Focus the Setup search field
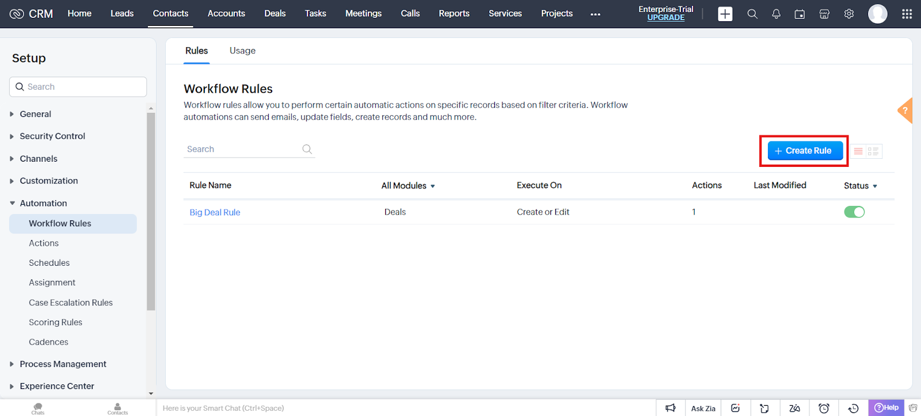Viewport: 921px width, 416px height. (x=78, y=87)
